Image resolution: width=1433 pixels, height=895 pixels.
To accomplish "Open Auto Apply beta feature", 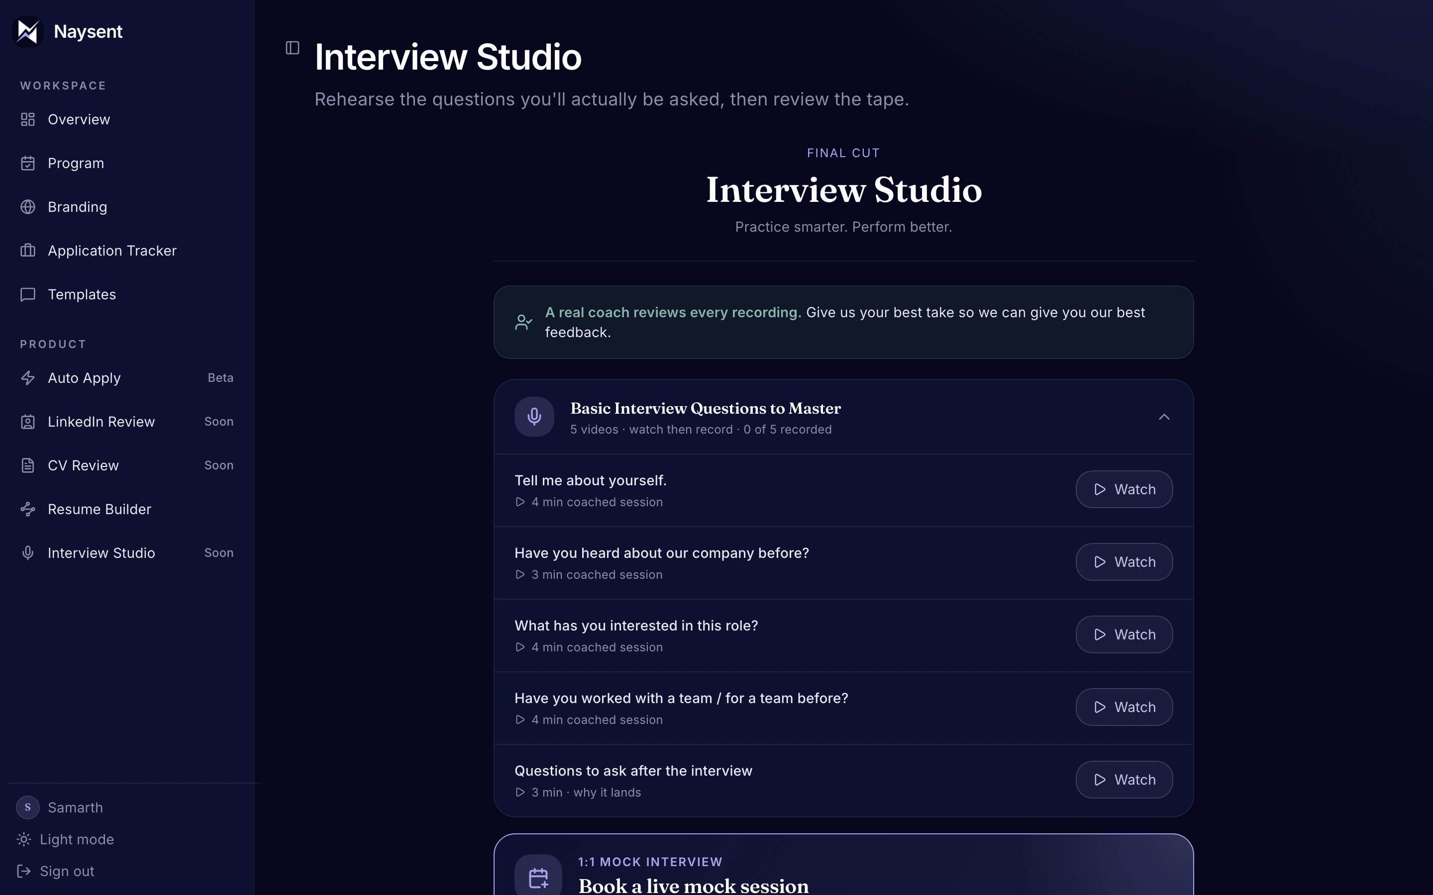I will (127, 378).
